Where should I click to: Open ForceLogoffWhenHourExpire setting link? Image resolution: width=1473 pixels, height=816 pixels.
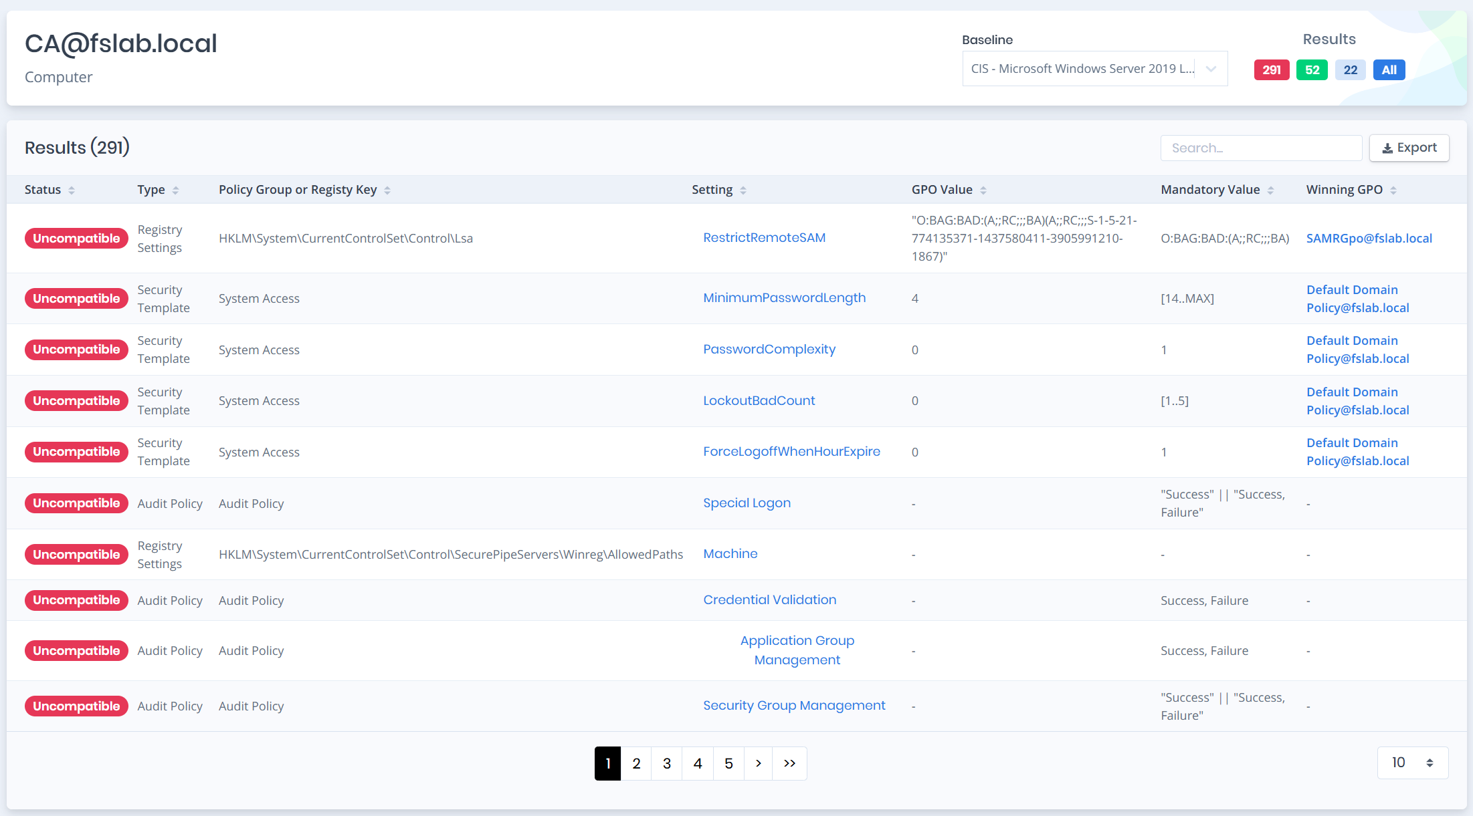tap(791, 452)
